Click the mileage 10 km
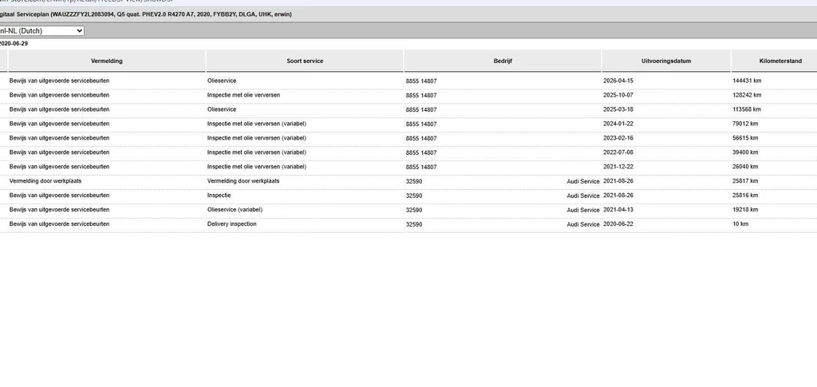This screenshot has height=387, width=817. coord(740,224)
